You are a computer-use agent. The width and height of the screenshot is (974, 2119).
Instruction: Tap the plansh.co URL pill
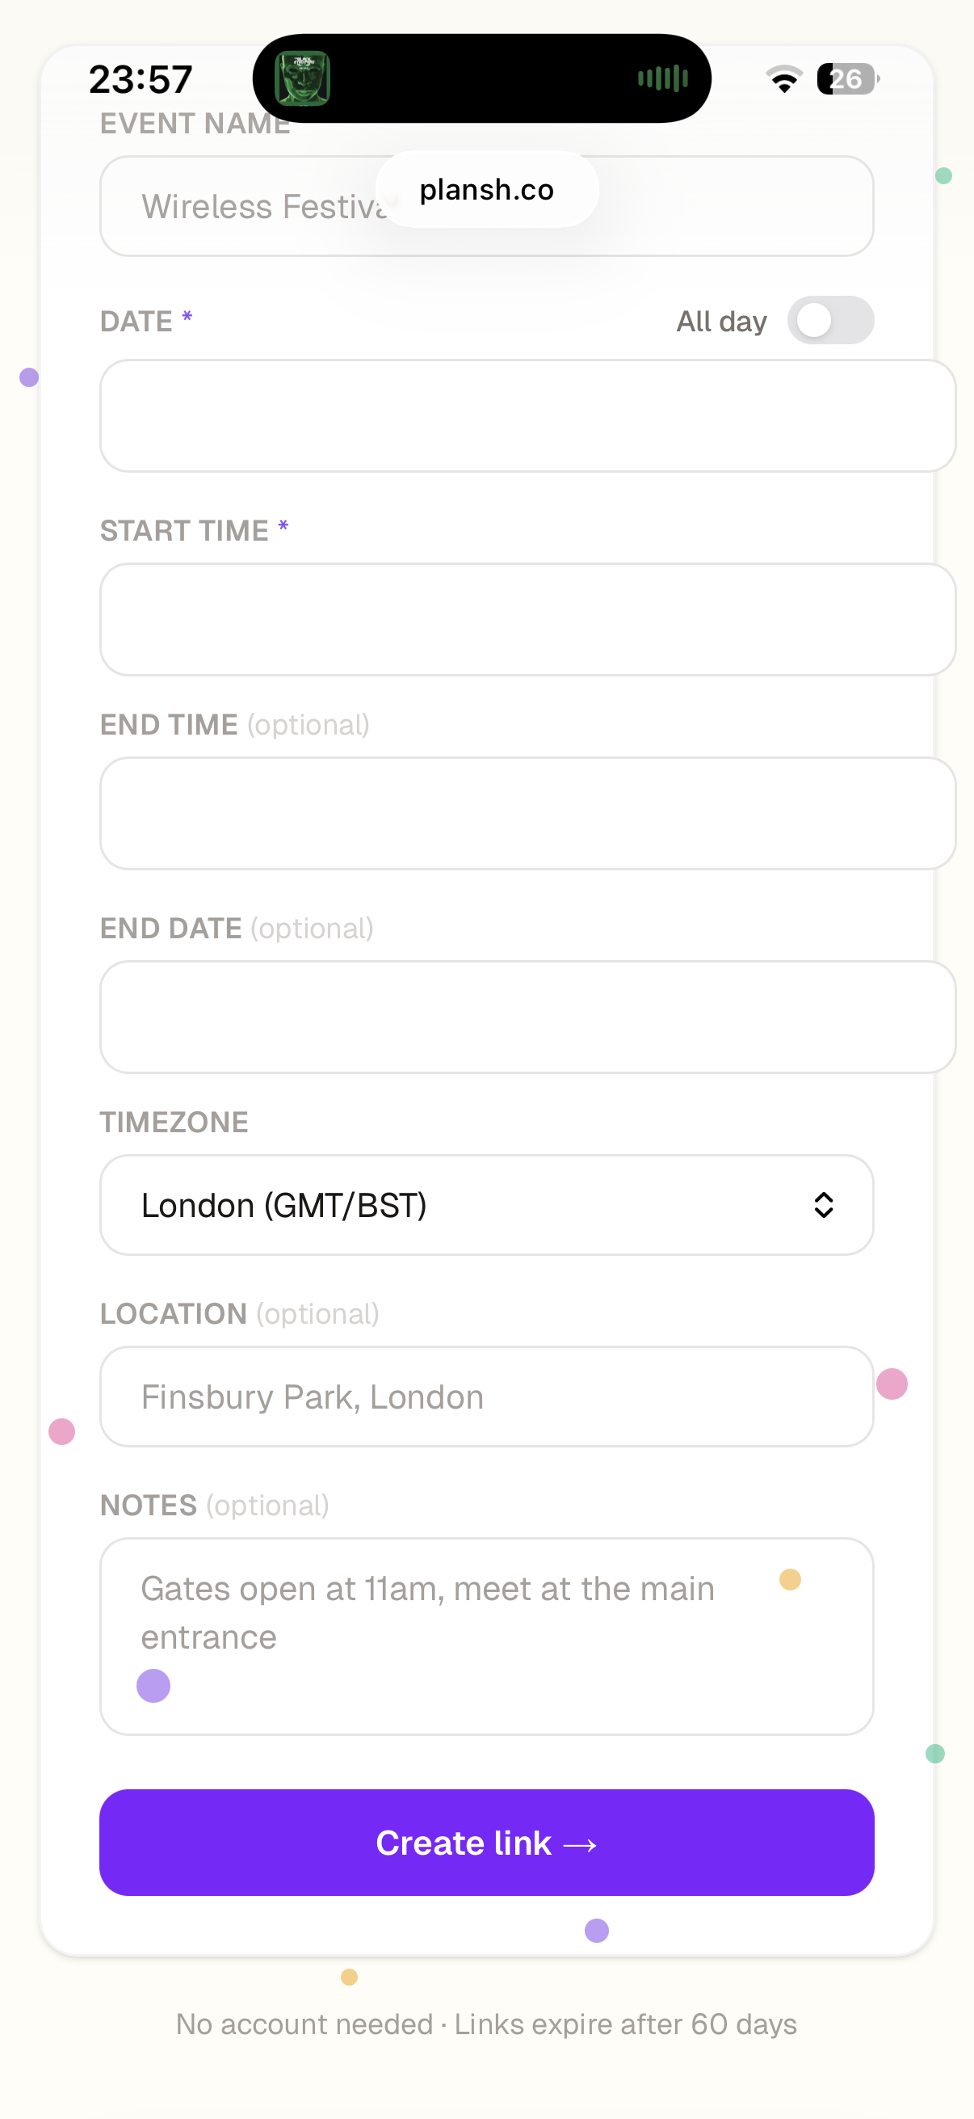pyautogui.click(x=486, y=190)
